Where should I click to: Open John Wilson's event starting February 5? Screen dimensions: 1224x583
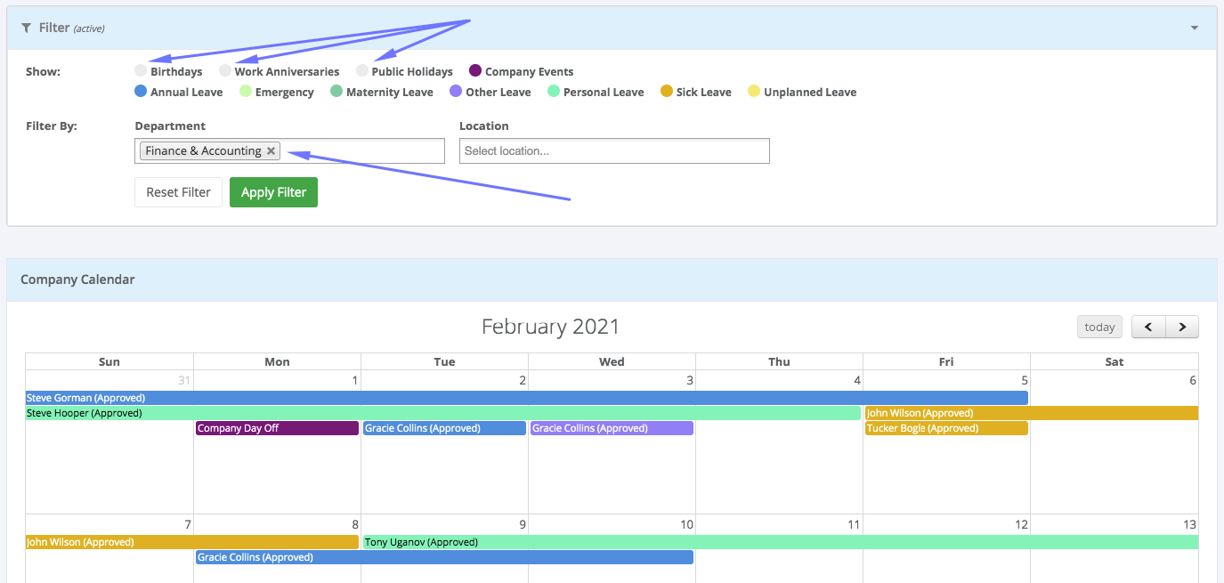click(1032, 413)
